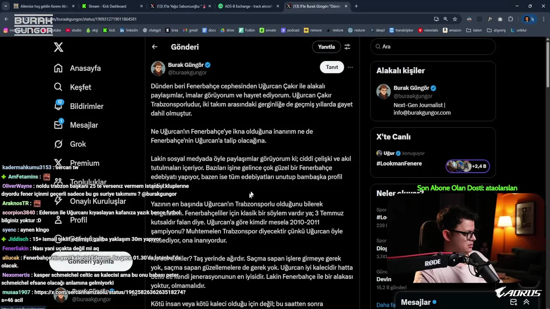The height and width of the screenshot is (309, 550).
Task: Expand the alışveriş bookmark folder
Action: pyautogui.click(x=496, y=30)
